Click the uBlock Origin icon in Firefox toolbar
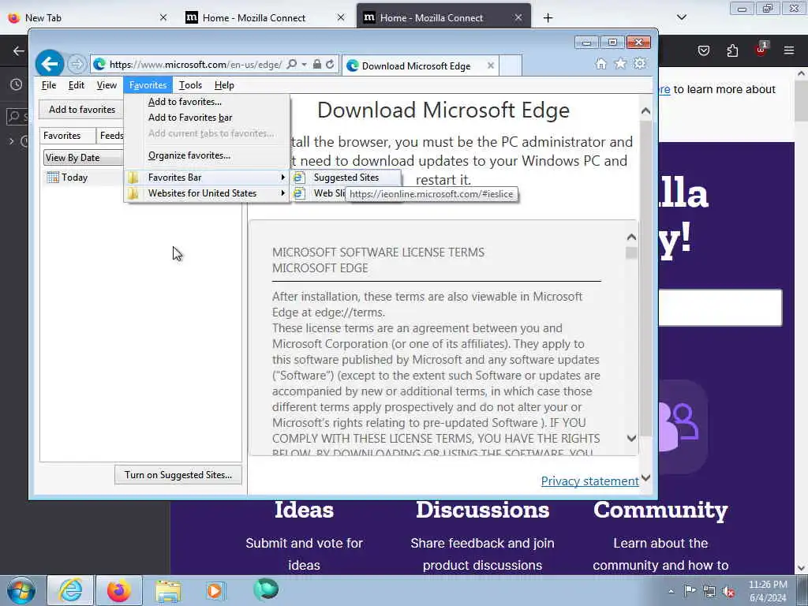Viewport: 808px width, 606px height. tap(761, 50)
